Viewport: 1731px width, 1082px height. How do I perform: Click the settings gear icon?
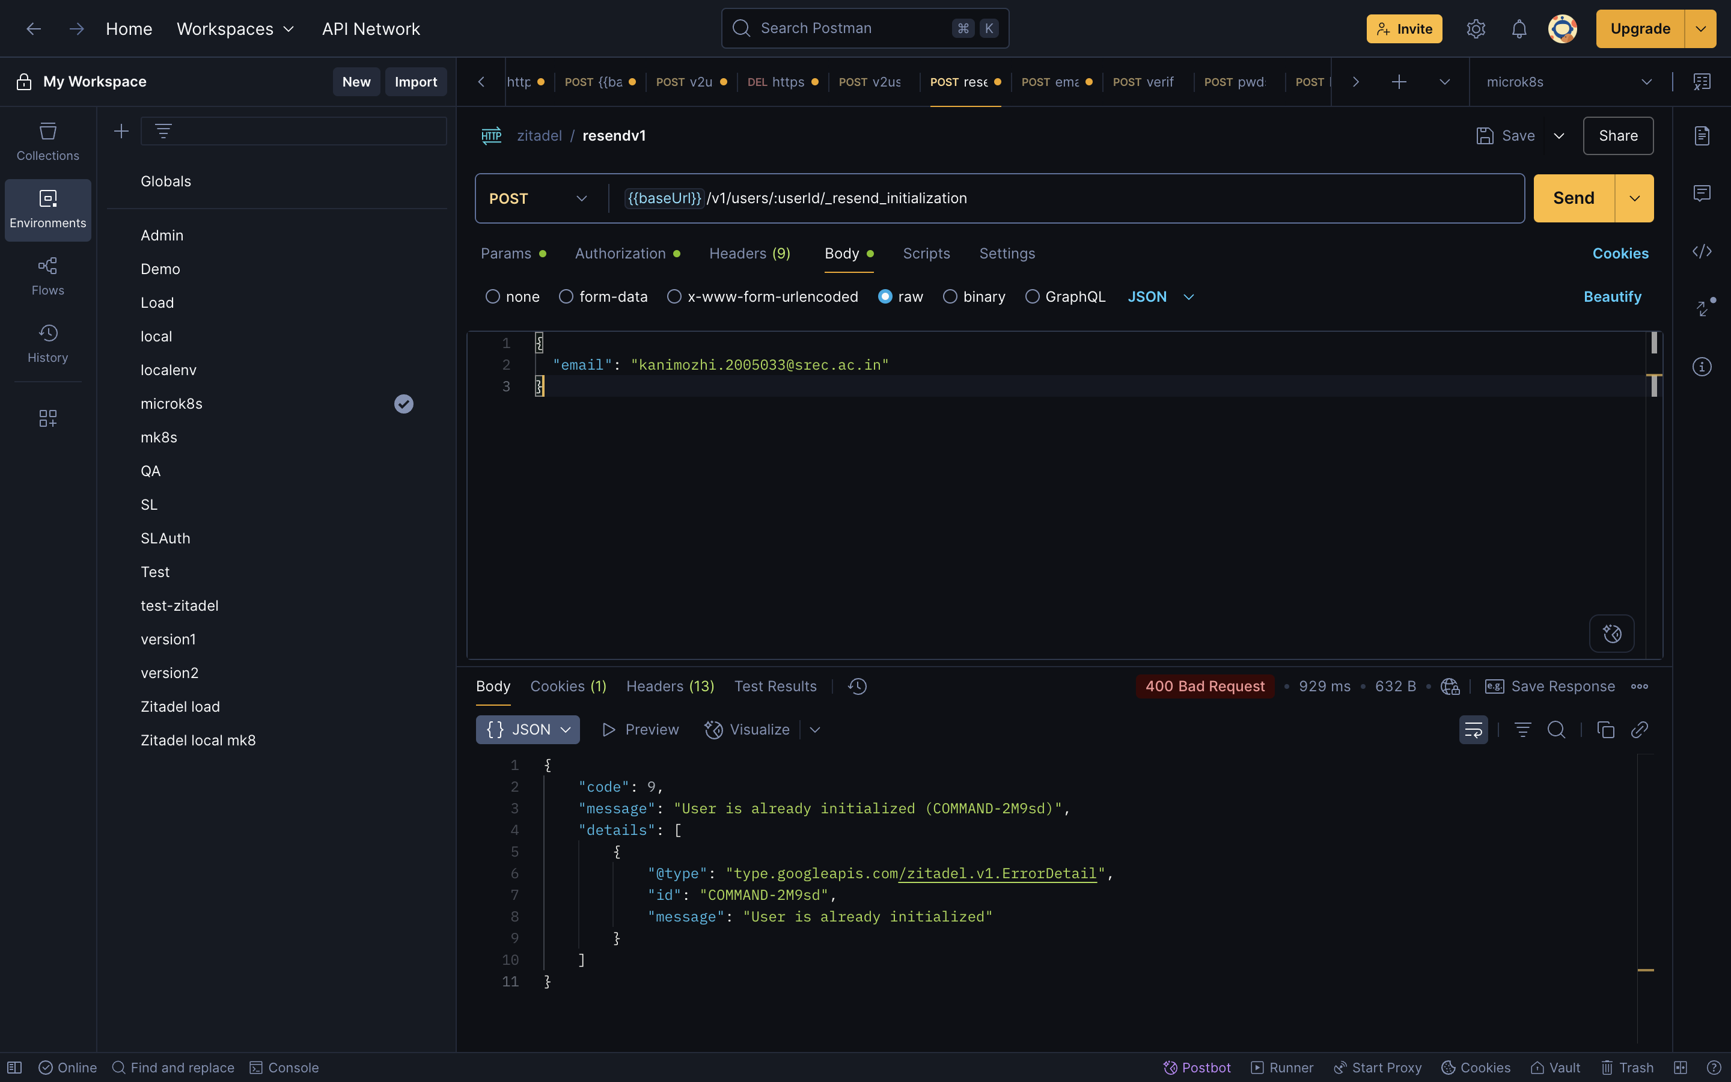pos(1476,29)
